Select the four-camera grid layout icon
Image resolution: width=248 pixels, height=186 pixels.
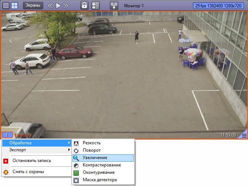tap(14, 6)
